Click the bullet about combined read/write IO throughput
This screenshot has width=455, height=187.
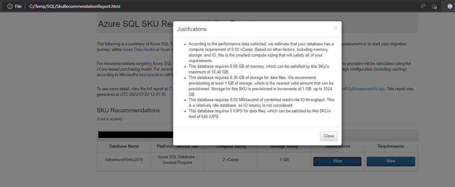[x=261, y=102]
